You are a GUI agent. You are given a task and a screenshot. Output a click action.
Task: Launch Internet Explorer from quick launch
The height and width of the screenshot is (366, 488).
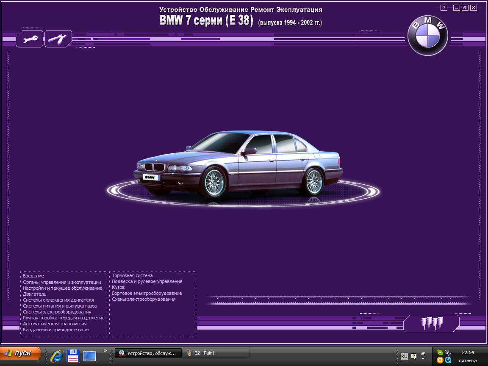pyautogui.click(x=56, y=356)
